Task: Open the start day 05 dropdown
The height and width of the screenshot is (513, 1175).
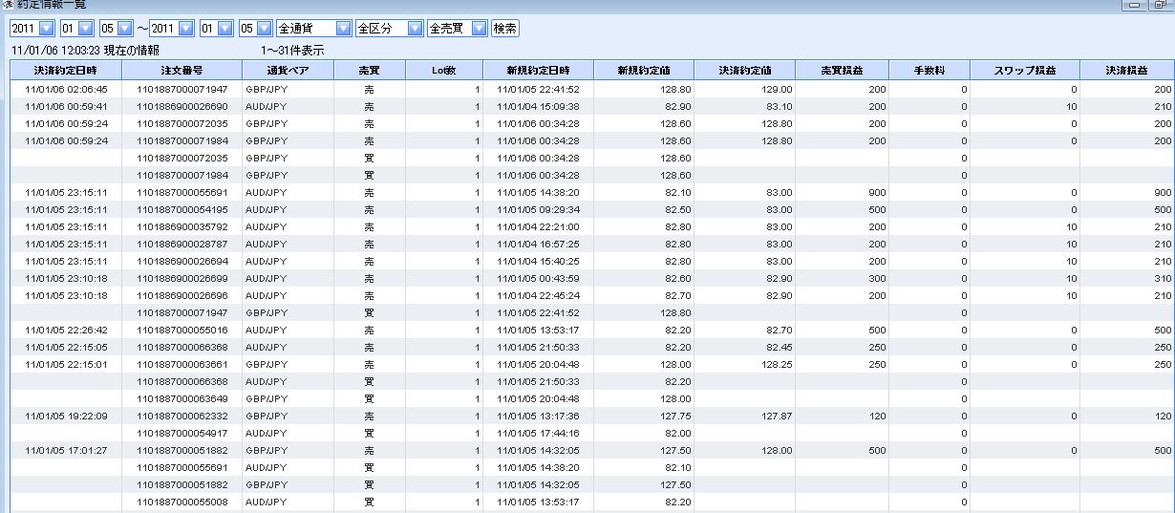Action: point(117,29)
